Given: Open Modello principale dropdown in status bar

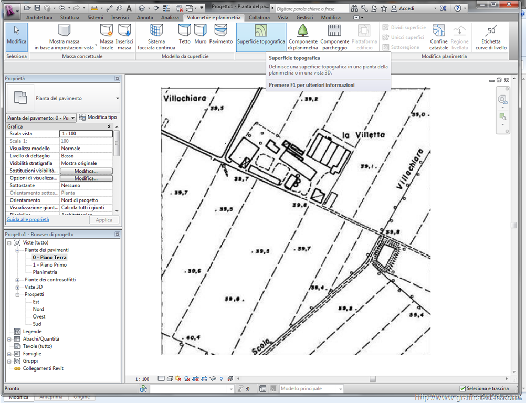Looking at the screenshot, I should [341, 389].
